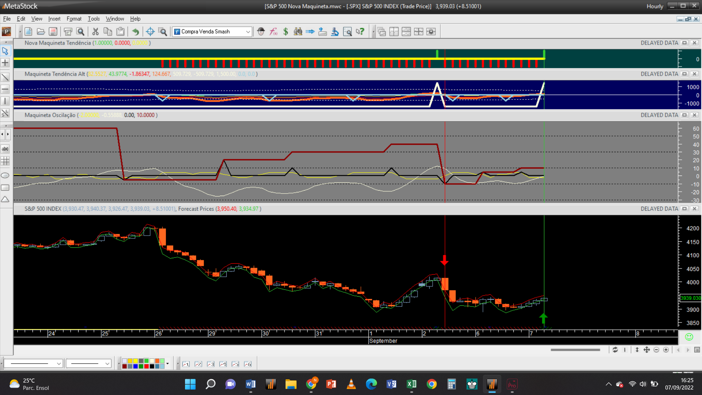Click the Undo arrow icon
Viewport: 702px width, 395px height.
point(135,32)
